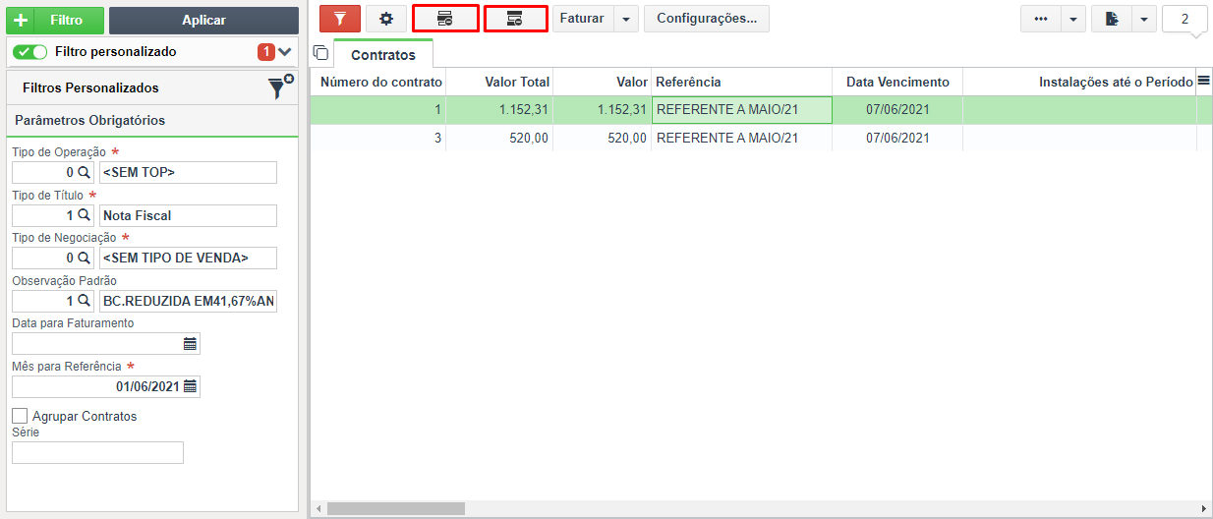Click the green Filtro add button
This screenshot has width=1213, height=519.
point(55,20)
